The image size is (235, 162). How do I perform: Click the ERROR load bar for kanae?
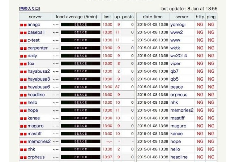81,118
